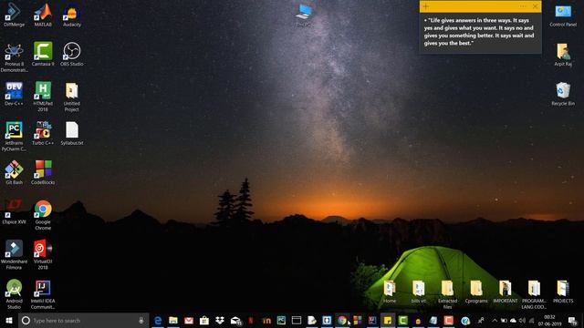
Task: Open the green Camtasia icon on the taskbar
Action: click(x=402, y=320)
